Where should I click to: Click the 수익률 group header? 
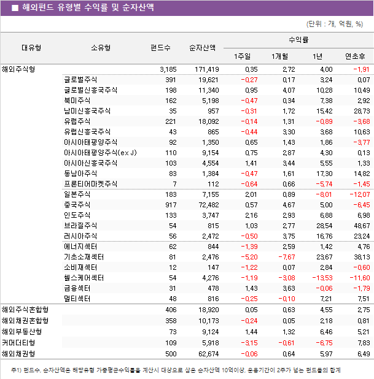point(298,40)
